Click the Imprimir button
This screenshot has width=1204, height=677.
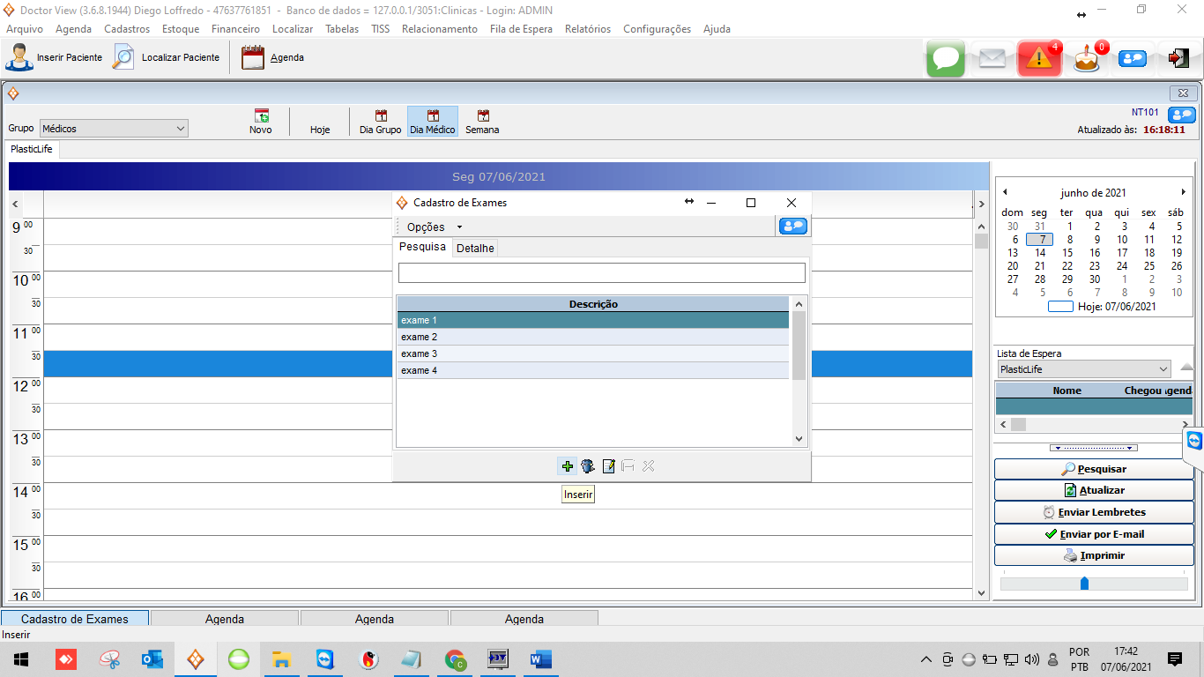click(1094, 556)
